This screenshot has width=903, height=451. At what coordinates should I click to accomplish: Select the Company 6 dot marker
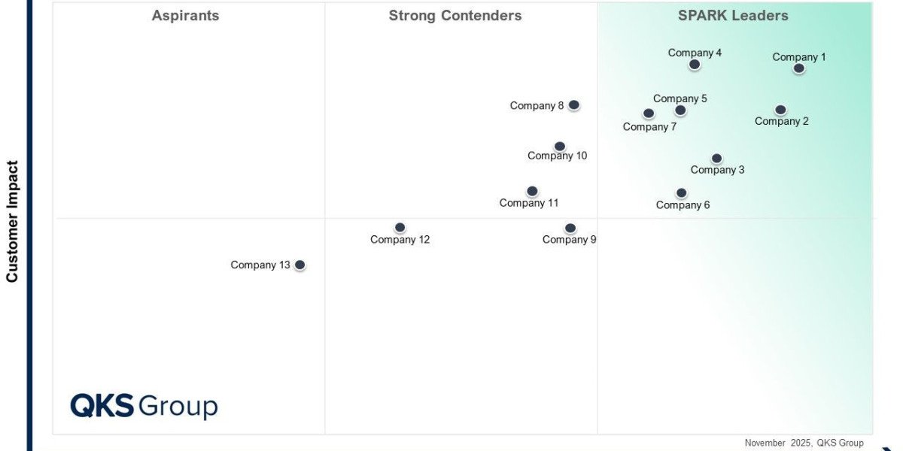pyautogui.click(x=681, y=193)
